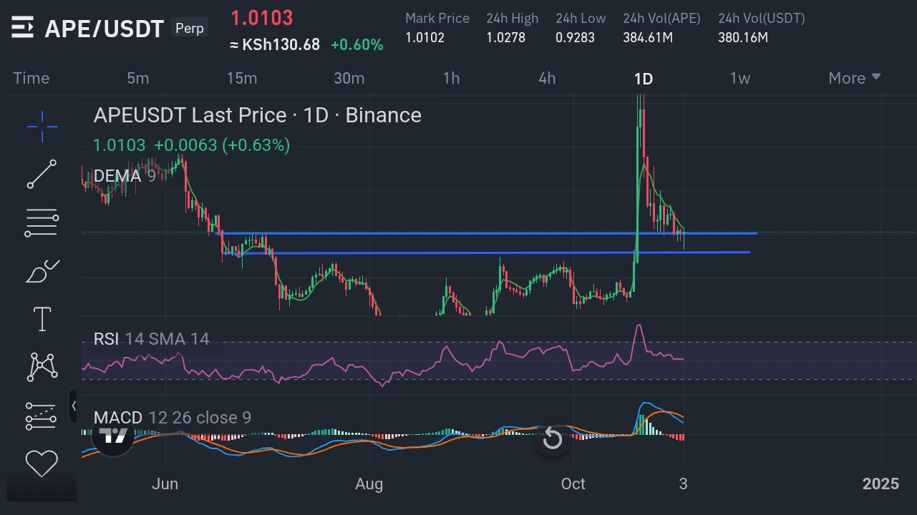Click the RSI 14 SMA 14 indicator label
917x515 pixels.
point(151,338)
